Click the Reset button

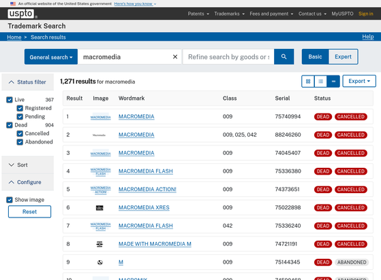[x=29, y=211]
